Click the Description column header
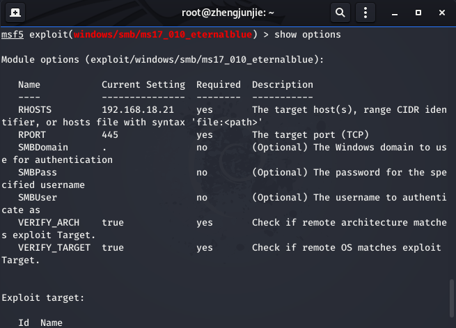Image resolution: width=456 pixels, height=328 pixels. [283, 85]
